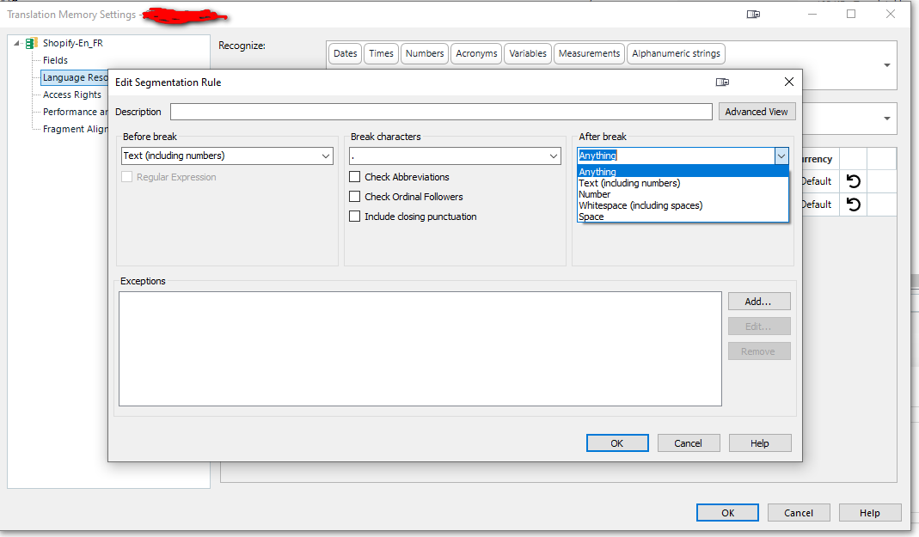Enable Check Ordinal Followers
919x537 pixels.
pos(355,197)
